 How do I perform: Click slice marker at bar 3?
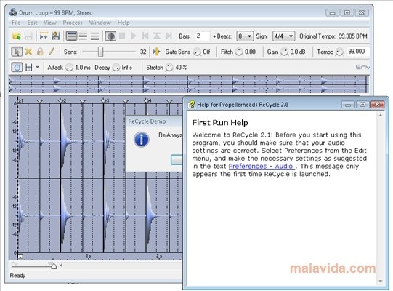click(103, 101)
